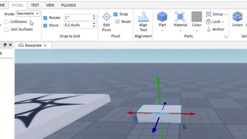Increase the Rotate snap increment
Viewport: 247px width, 139px height.
click(x=94, y=16)
